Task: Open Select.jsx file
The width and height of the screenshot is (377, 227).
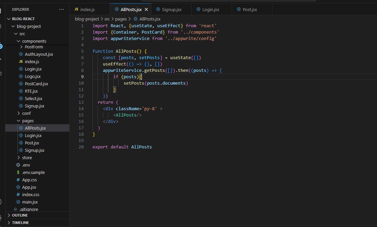Action: point(37,99)
